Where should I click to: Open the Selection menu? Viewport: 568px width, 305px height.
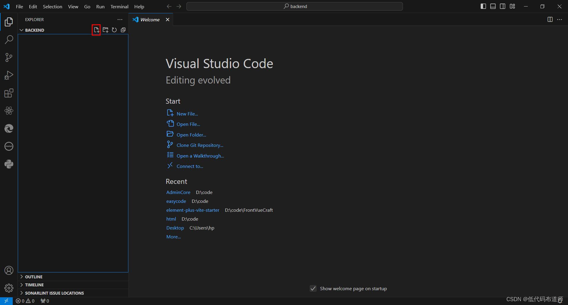[x=52, y=7]
